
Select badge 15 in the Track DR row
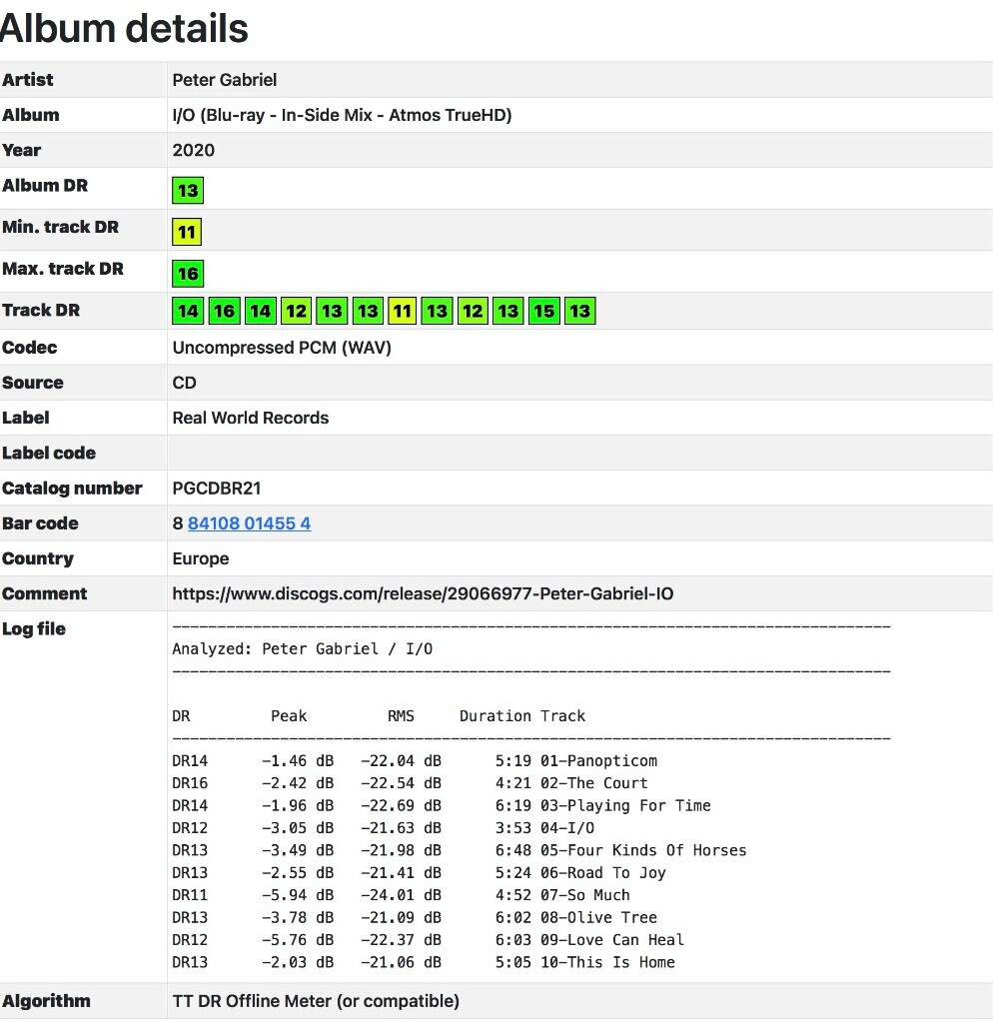tap(544, 311)
